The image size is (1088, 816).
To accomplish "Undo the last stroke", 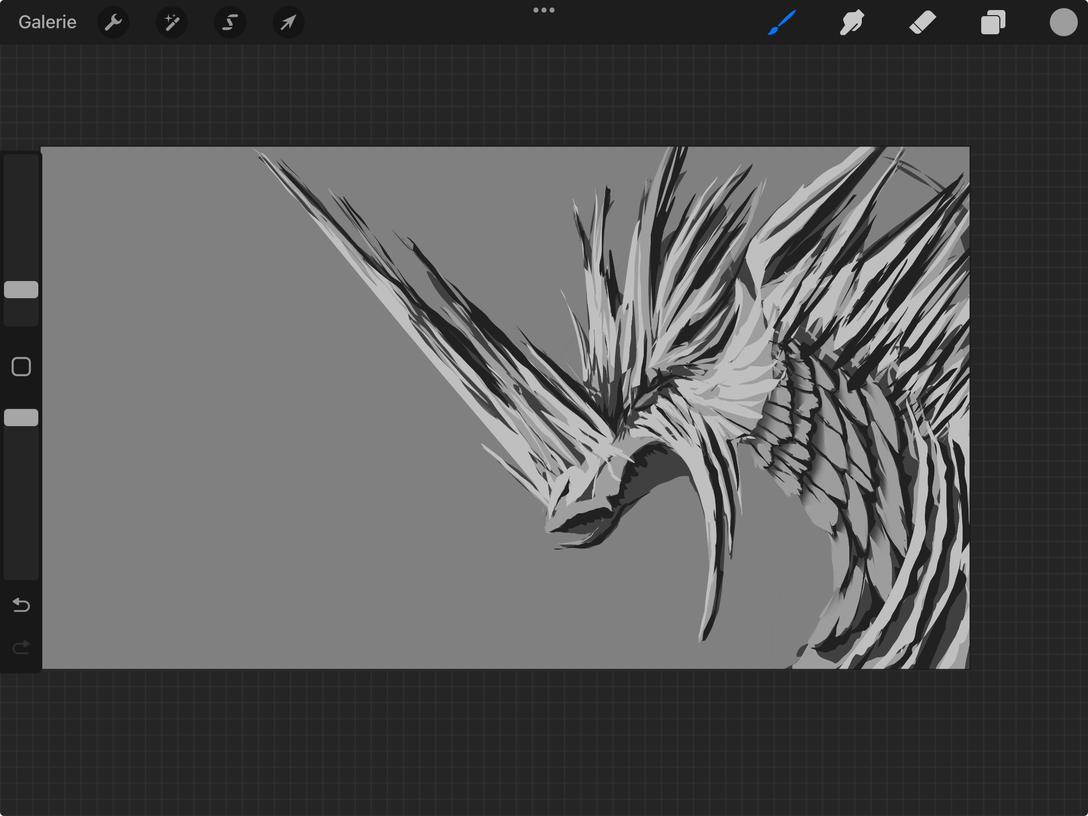I will [x=21, y=604].
